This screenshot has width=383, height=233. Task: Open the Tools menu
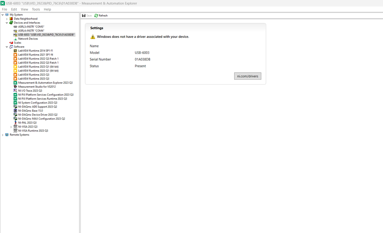click(x=36, y=9)
